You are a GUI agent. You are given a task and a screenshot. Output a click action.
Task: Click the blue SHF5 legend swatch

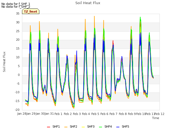pos(118,127)
